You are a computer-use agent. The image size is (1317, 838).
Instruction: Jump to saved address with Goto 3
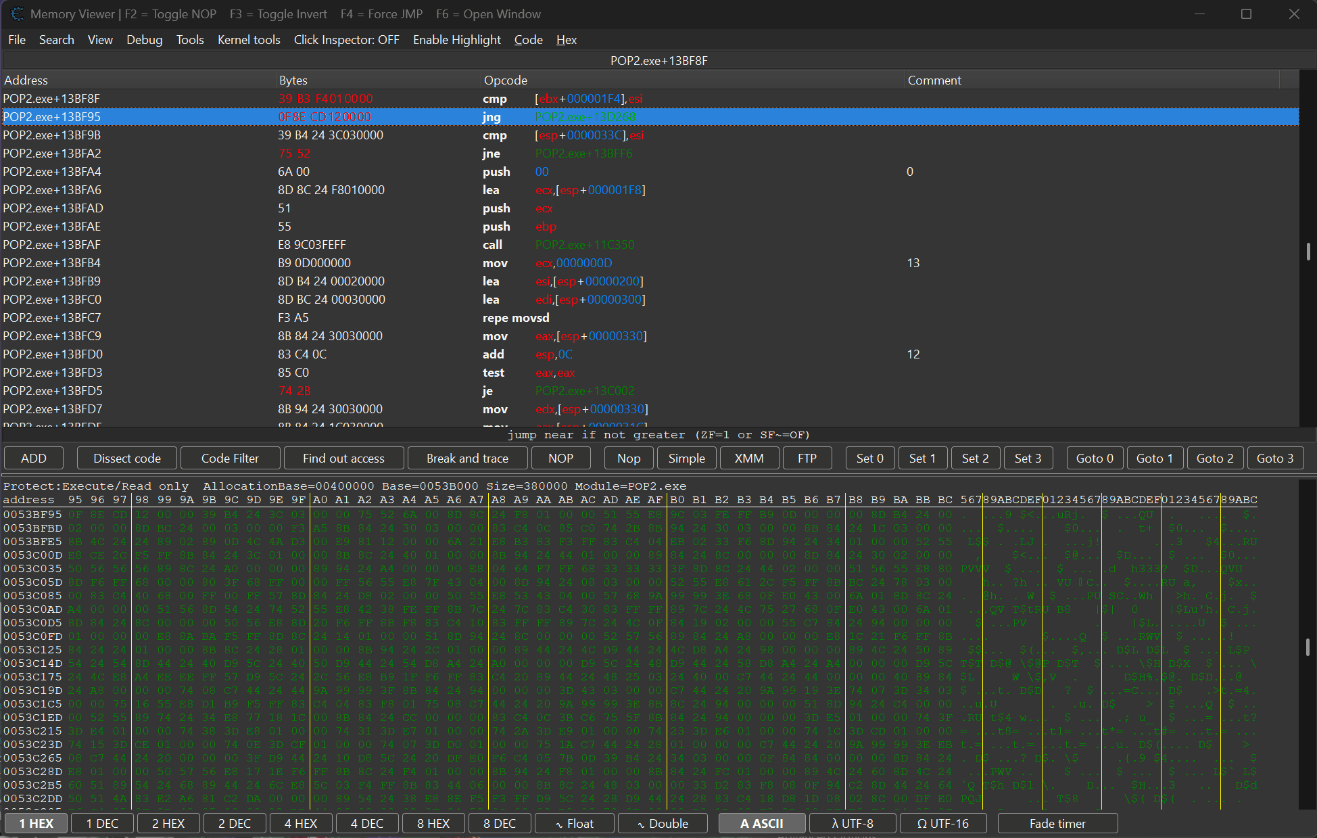coord(1275,458)
